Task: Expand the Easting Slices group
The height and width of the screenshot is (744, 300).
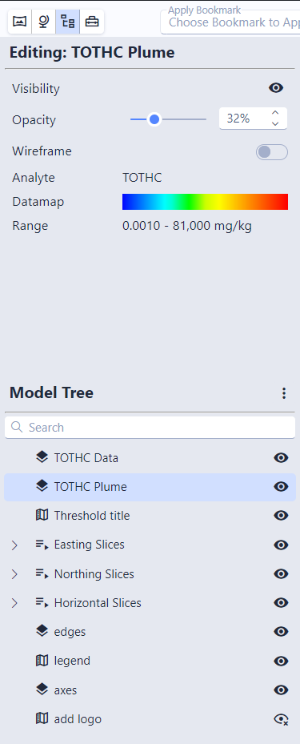Action: point(14,545)
